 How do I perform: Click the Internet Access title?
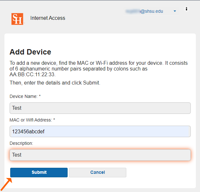point(48,18)
